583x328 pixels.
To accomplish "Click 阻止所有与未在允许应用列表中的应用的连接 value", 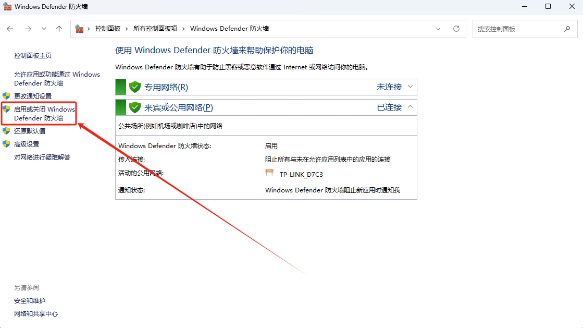I will 328,160.
